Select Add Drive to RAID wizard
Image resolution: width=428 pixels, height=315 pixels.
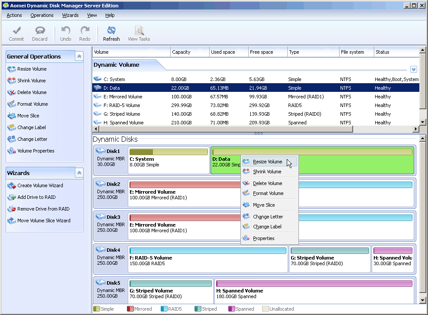point(36,197)
